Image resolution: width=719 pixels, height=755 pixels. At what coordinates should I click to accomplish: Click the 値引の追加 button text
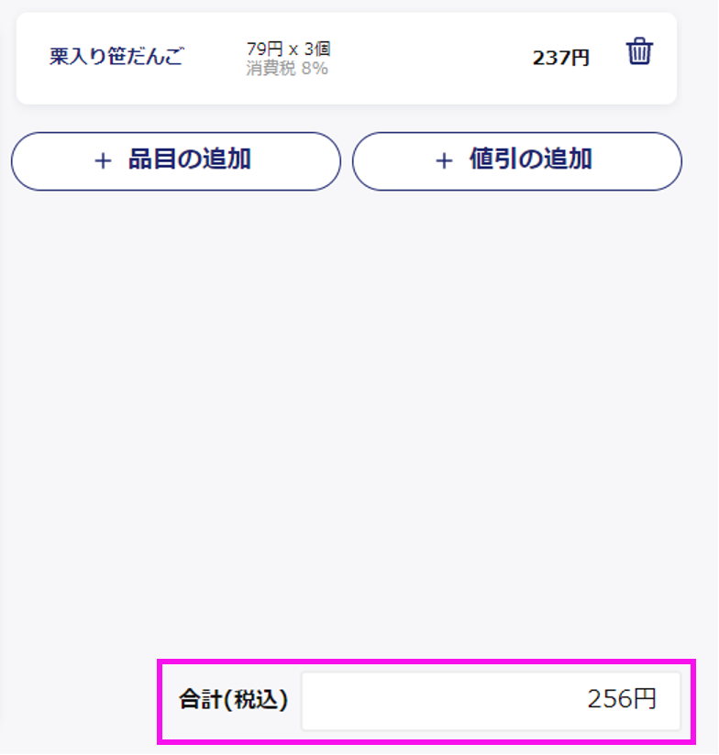point(531,159)
